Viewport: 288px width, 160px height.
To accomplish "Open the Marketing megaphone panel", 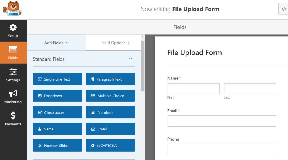I will tap(13, 97).
